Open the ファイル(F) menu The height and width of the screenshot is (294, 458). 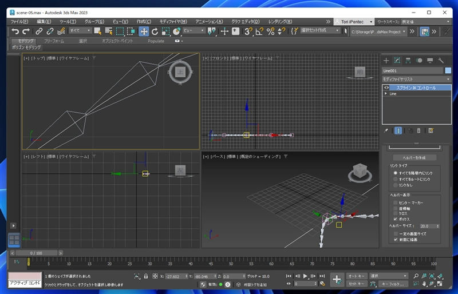pyautogui.click(x=19, y=22)
